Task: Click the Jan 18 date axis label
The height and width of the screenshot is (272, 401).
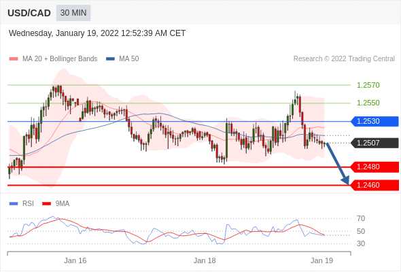Action: pyautogui.click(x=205, y=260)
